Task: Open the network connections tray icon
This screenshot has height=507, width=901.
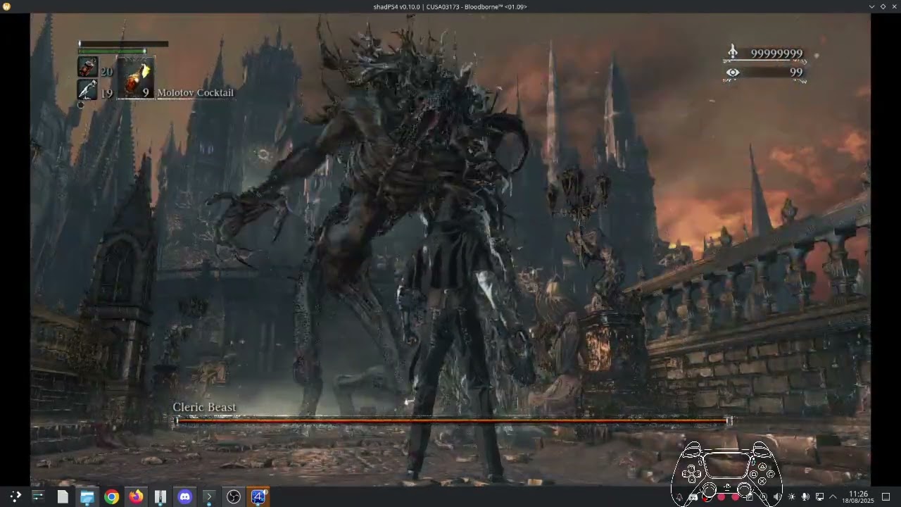Action: pos(819,496)
